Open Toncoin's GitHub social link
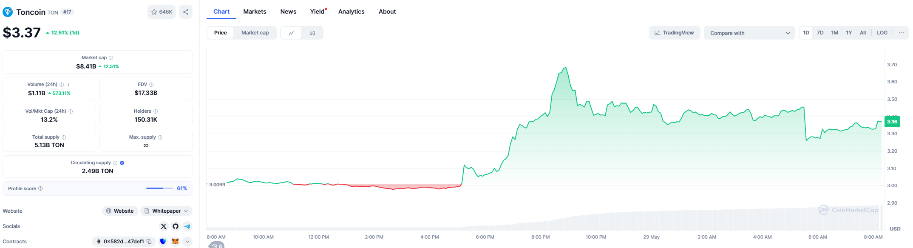 pos(176,226)
